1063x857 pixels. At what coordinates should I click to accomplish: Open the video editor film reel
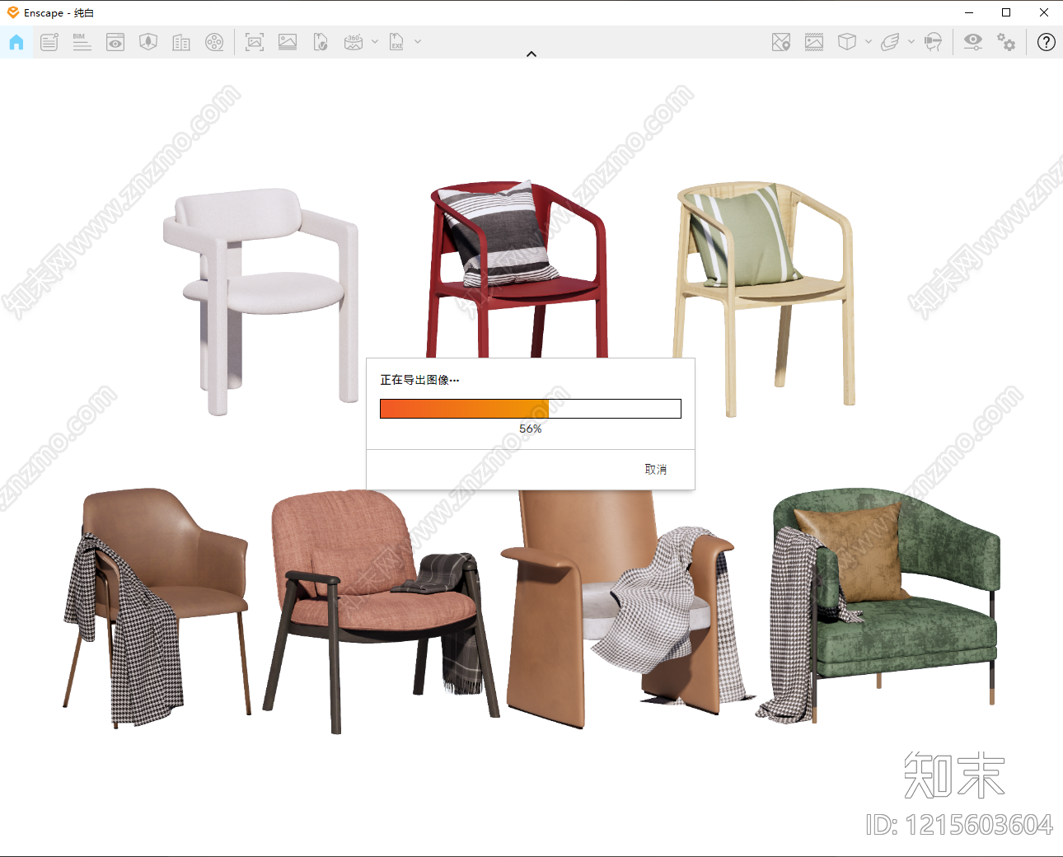pyautogui.click(x=214, y=42)
